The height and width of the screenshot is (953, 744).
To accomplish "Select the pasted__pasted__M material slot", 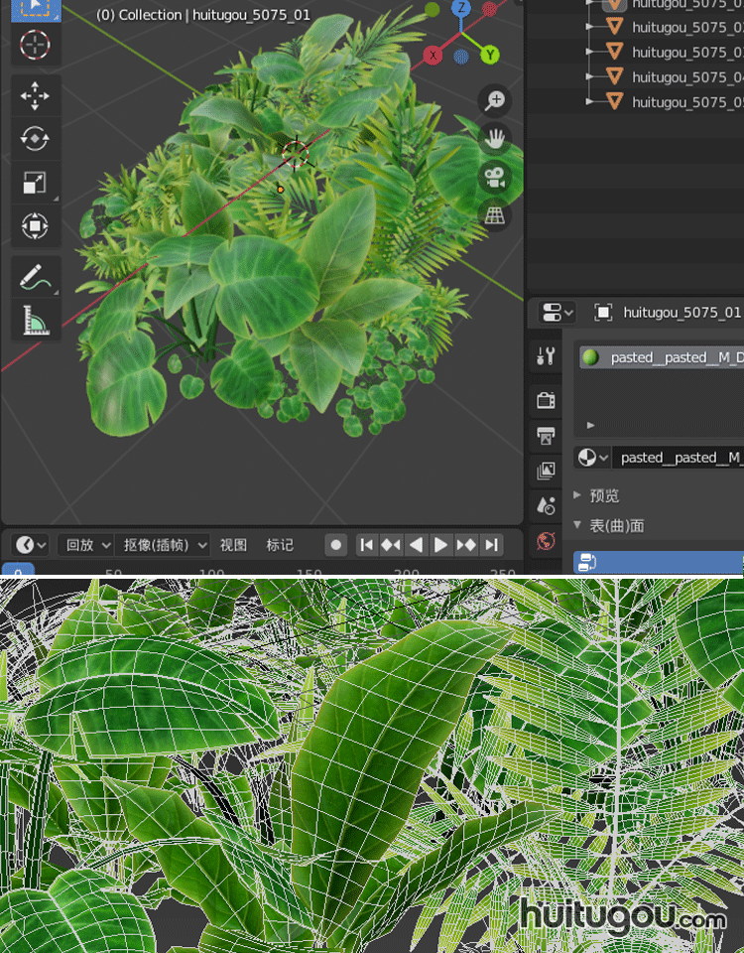I will pos(660,357).
